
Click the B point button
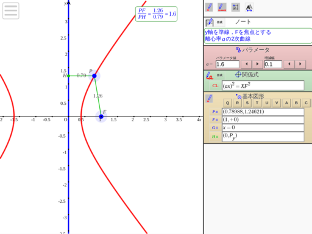tap(296, 103)
